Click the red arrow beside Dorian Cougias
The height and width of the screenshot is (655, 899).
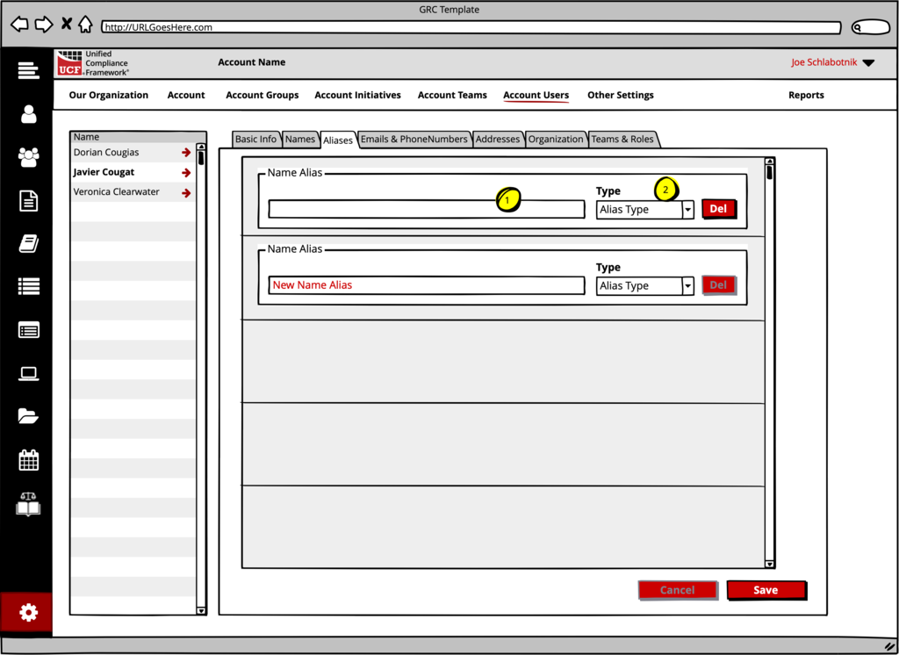coord(186,153)
